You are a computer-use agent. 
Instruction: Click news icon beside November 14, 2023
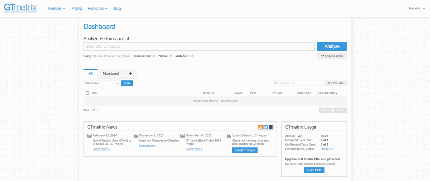pos(183,136)
